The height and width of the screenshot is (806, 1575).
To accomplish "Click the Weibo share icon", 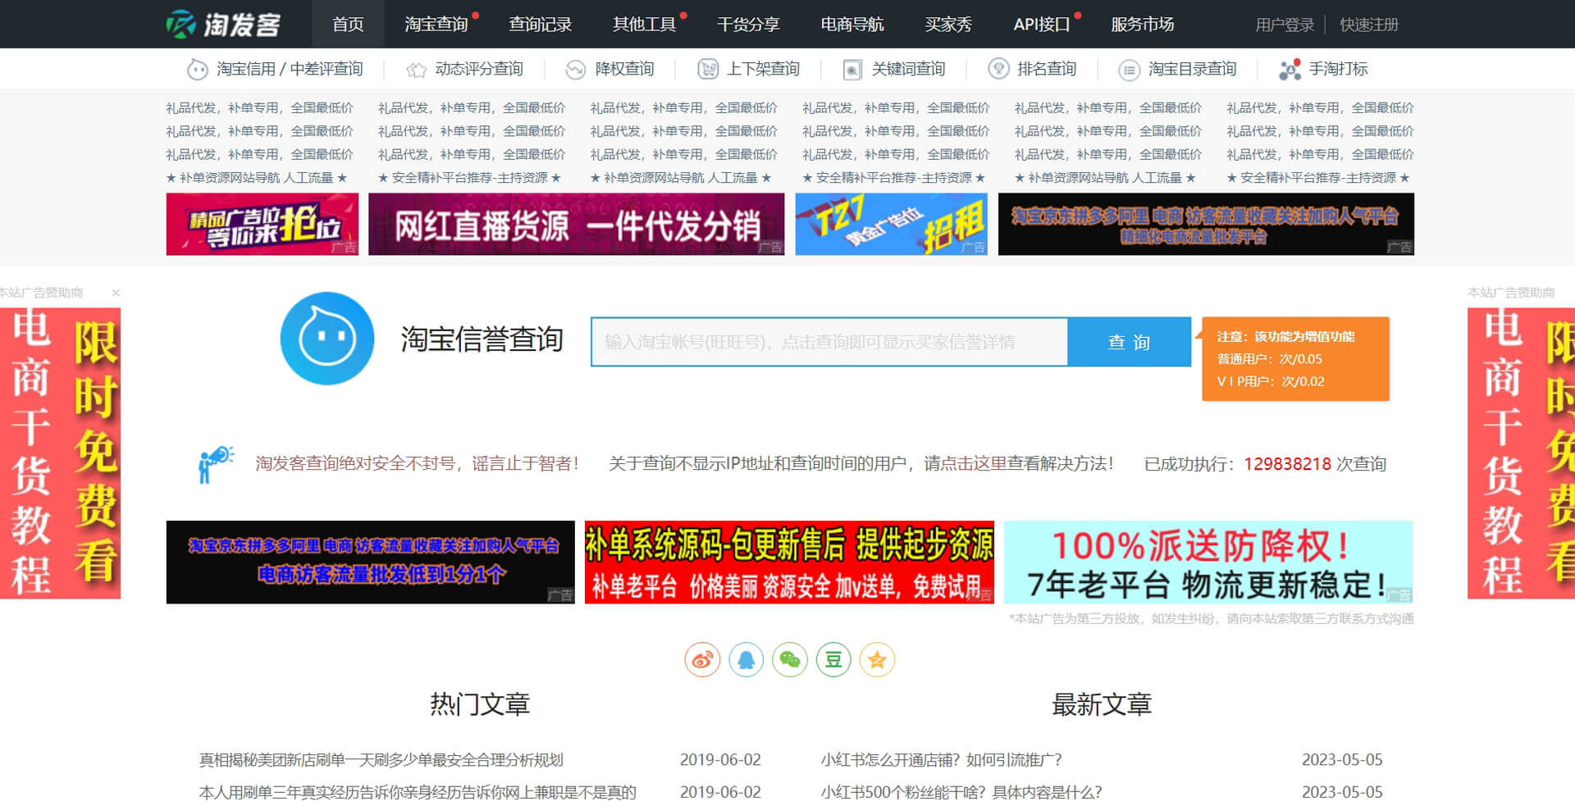I will pyautogui.click(x=702, y=659).
